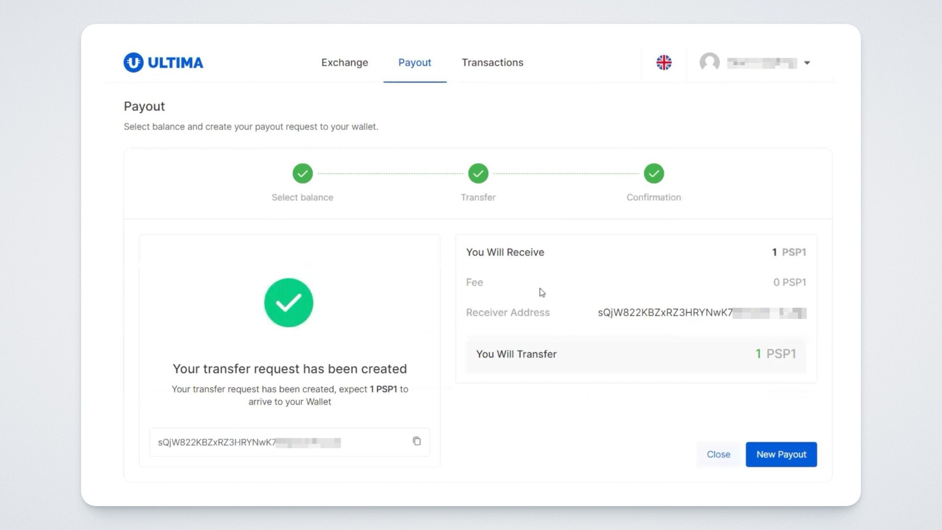Open the blurred username menu
The height and width of the screenshot is (530, 942).
coord(762,63)
